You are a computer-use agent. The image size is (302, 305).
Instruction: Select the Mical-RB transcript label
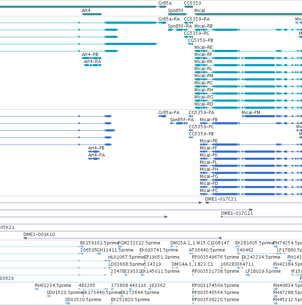click(203, 26)
